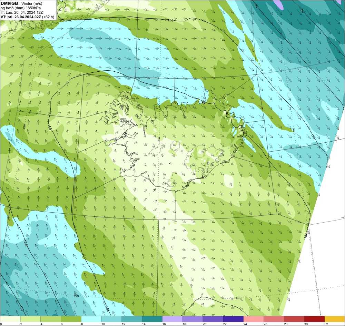345x326 pixels.
Task: Select the 8–10 m/s pale cyan swatch
Action: pyautogui.click(x=91, y=319)
